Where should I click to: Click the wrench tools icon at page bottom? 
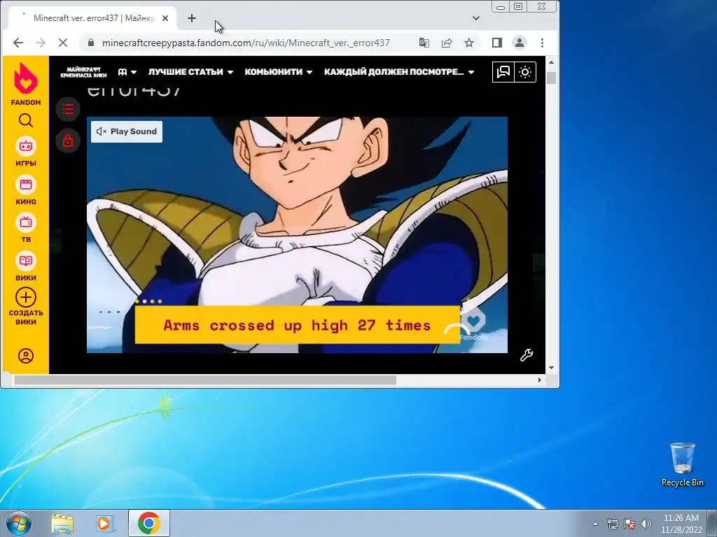(x=527, y=355)
